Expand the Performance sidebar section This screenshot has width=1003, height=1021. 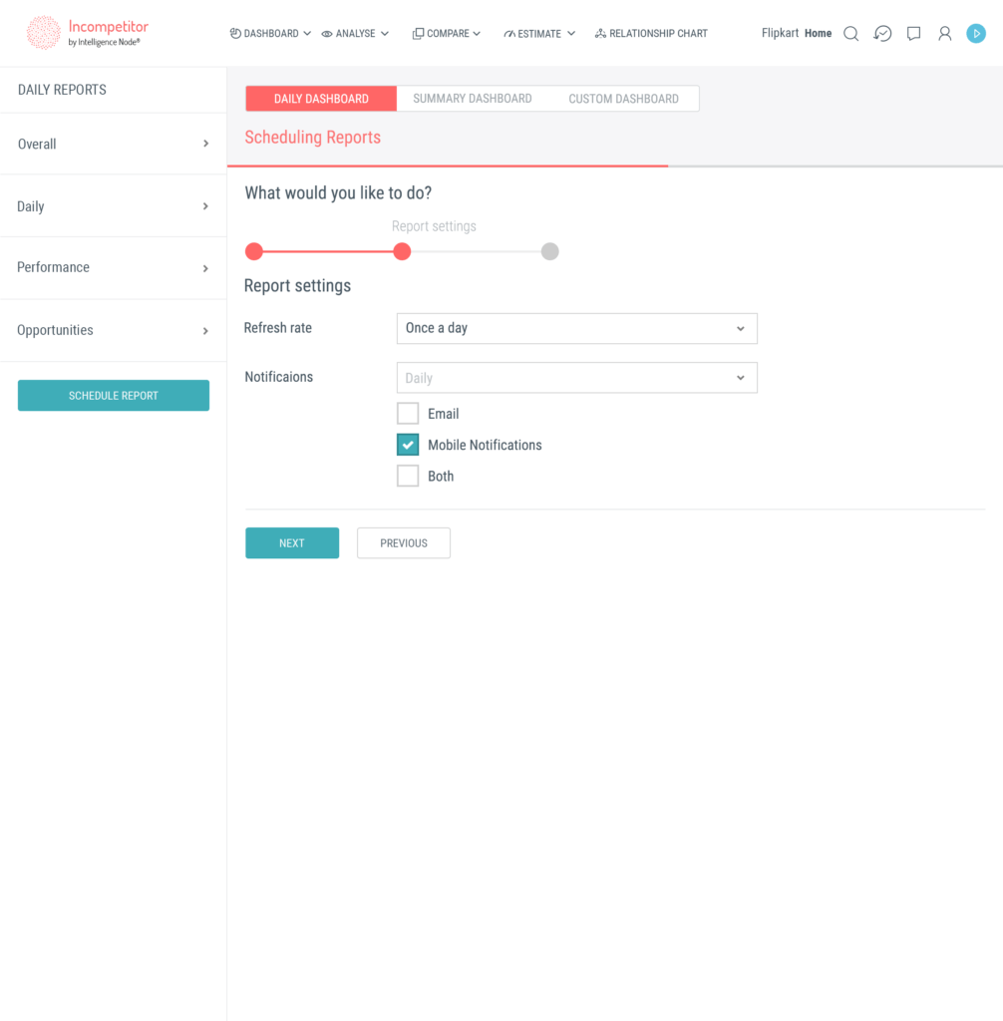point(113,267)
